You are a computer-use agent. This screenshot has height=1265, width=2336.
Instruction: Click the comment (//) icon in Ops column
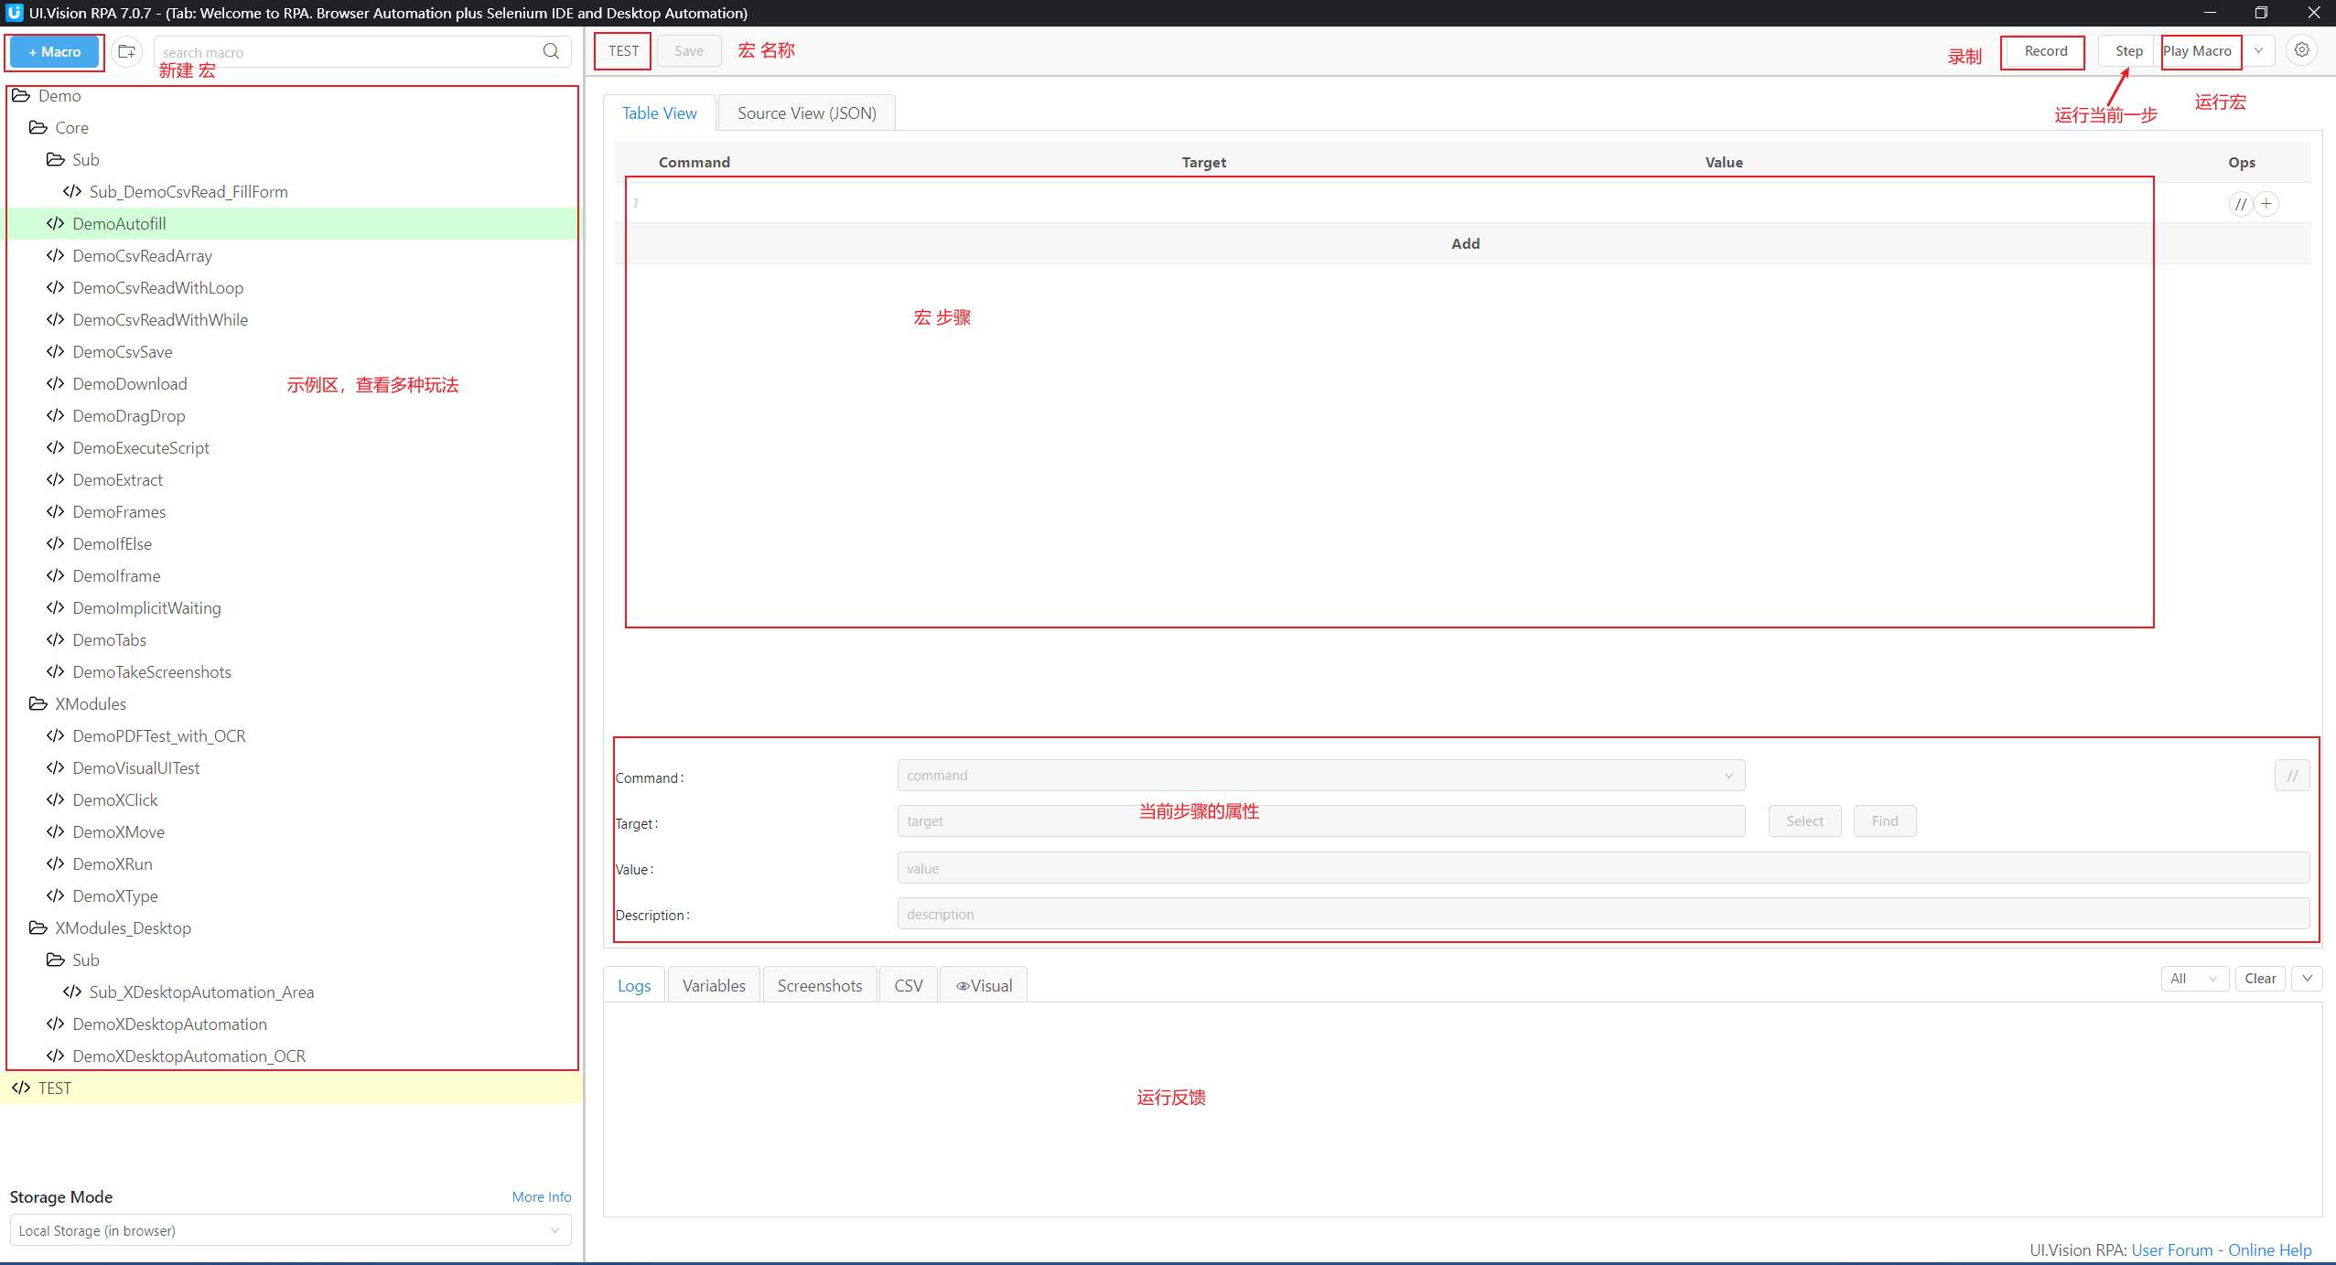pos(2241,203)
